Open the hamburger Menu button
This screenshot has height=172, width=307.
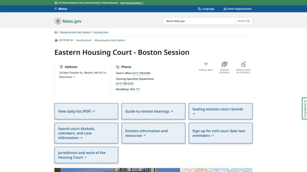point(61,9)
